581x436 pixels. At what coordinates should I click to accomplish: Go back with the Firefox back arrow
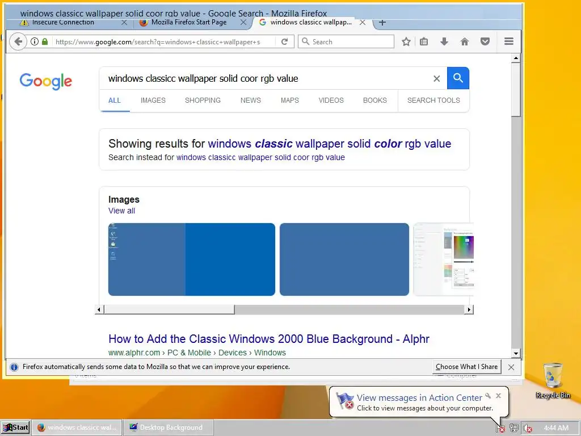[18, 41]
